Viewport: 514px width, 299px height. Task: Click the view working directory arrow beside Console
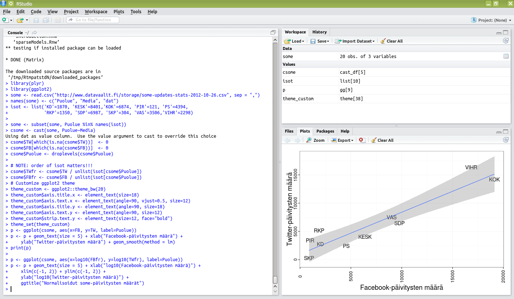(x=35, y=33)
